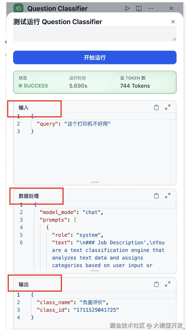
Task: Expand the 数据处理 panel to fullscreen
Action: [168, 196]
